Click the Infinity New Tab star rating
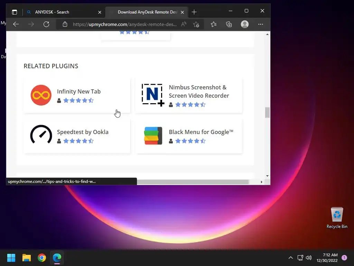Image resolution: width=354 pixels, height=266 pixels. click(x=78, y=100)
